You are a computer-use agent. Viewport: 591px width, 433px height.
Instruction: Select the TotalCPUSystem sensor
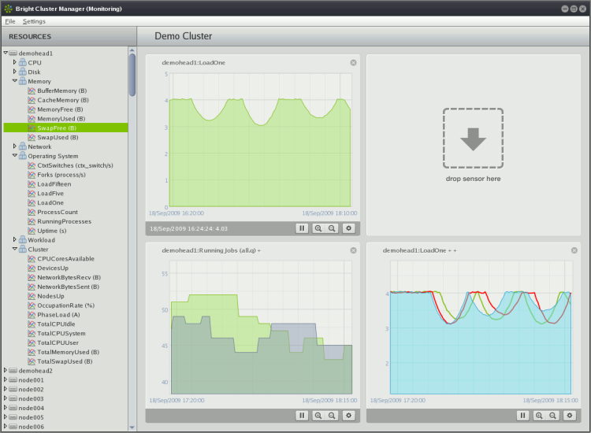(61, 334)
